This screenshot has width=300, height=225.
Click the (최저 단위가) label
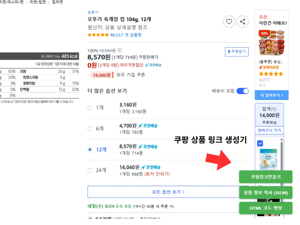click(x=157, y=174)
